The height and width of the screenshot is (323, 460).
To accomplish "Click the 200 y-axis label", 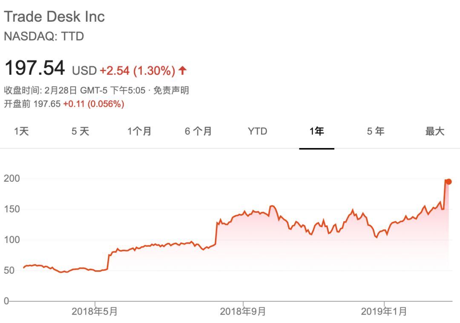I will [12, 178].
